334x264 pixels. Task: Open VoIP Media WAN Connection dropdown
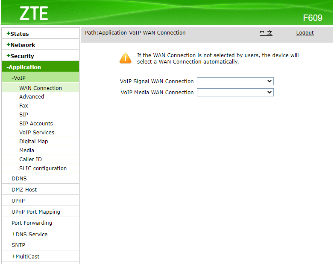[235, 92]
